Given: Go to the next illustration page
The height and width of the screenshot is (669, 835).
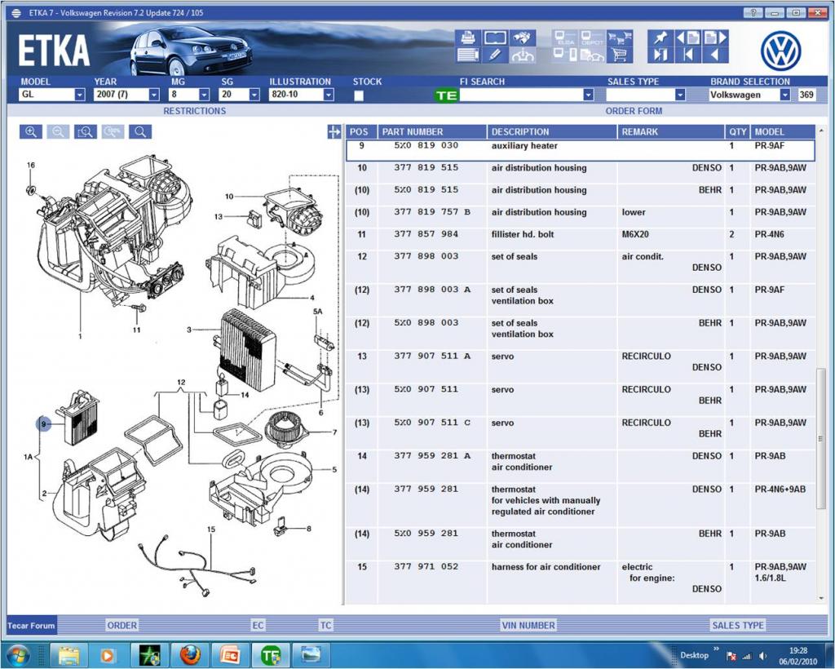Looking at the screenshot, I should coord(715,38).
